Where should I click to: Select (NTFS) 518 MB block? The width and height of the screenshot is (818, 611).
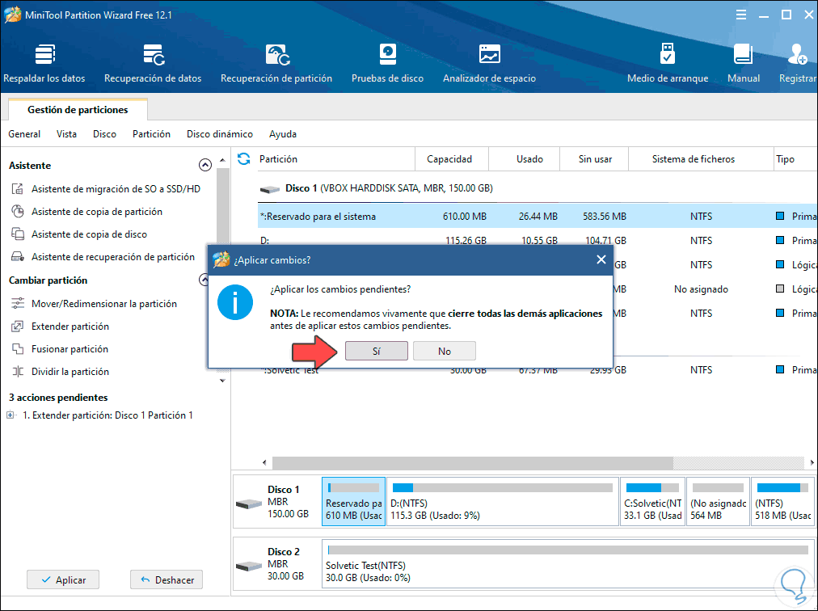click(782, 501)
